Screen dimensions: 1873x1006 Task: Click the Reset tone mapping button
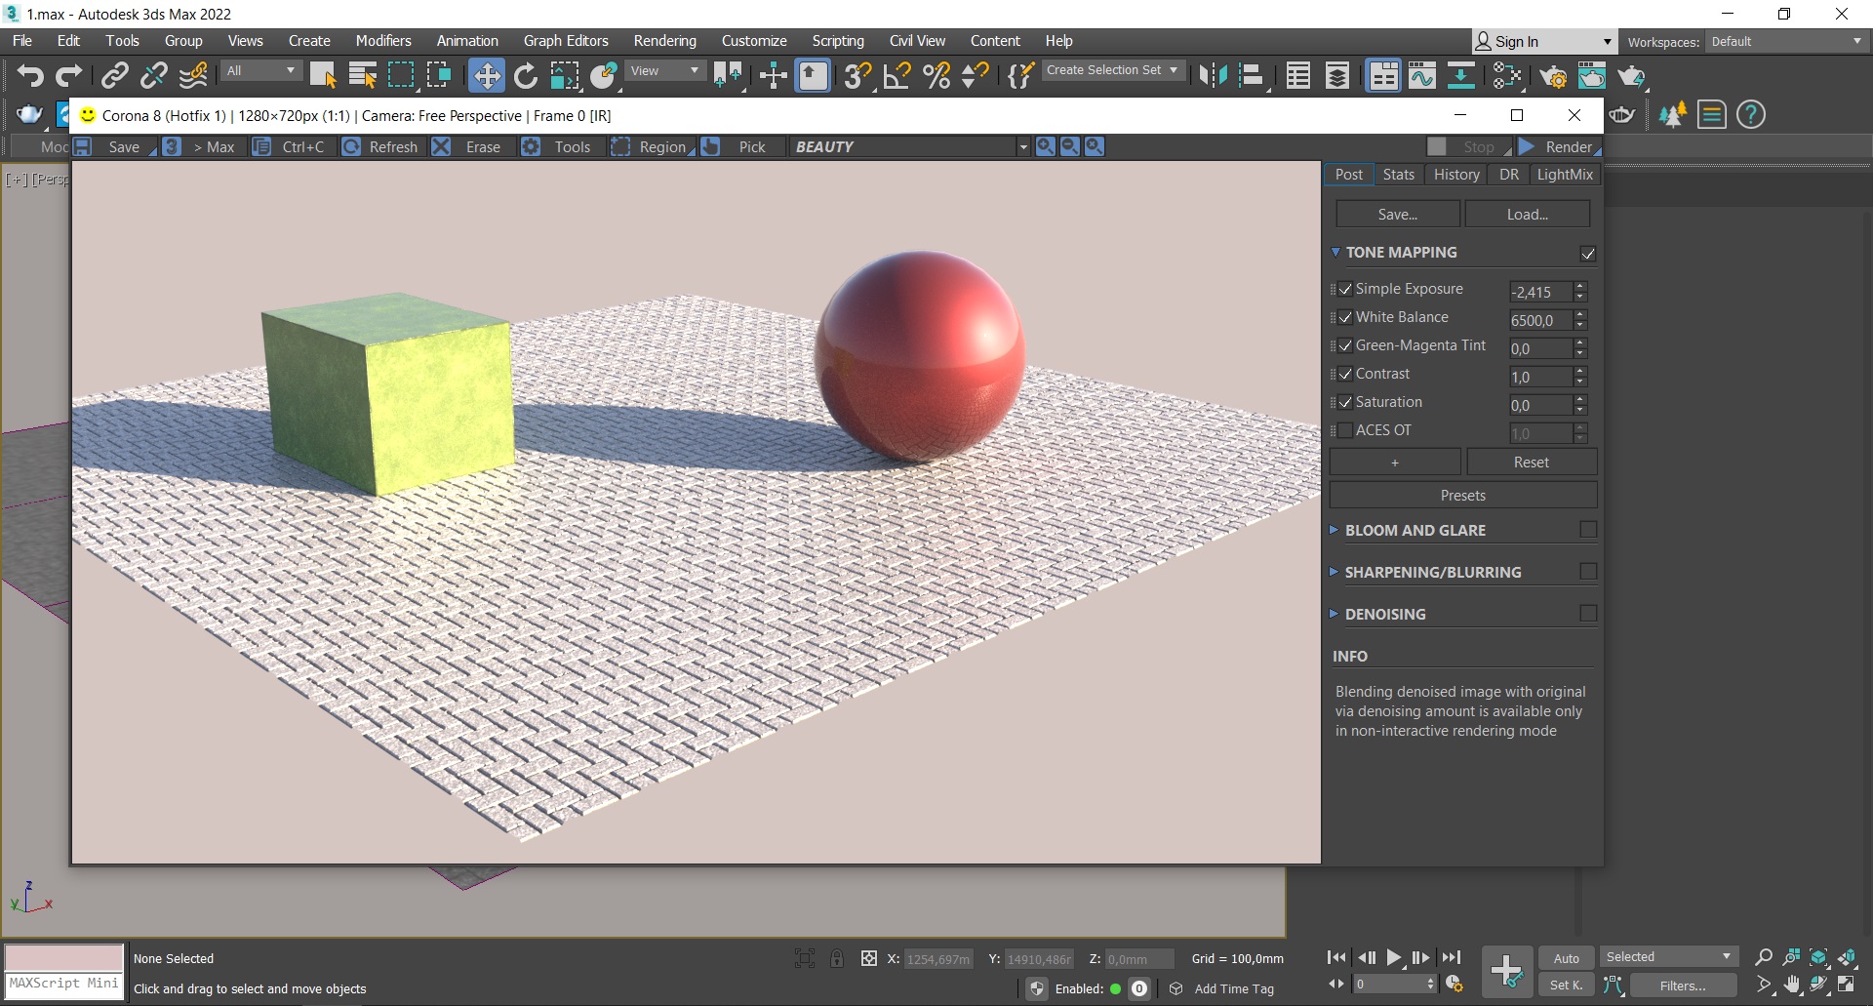pos(1531,463)
